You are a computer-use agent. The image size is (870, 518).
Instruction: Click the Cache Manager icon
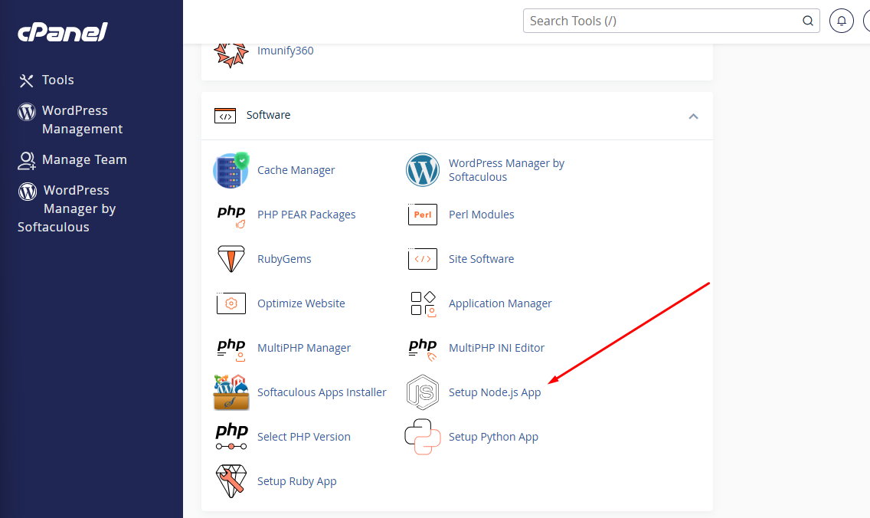tap(231, 170)
